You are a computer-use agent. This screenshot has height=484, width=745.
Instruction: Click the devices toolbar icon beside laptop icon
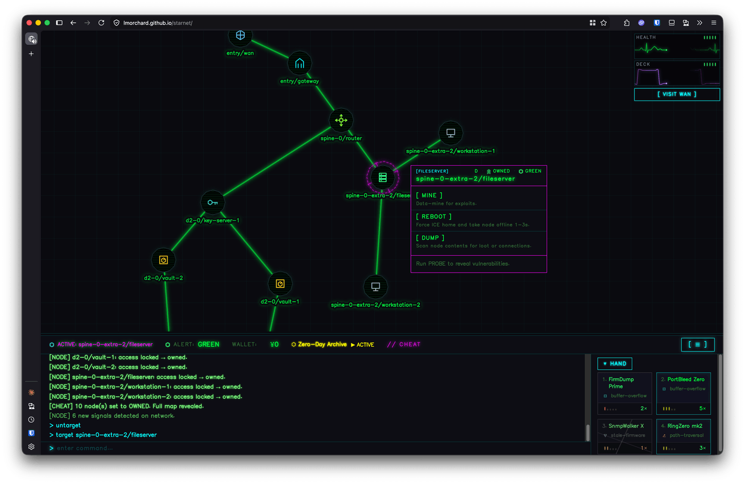point(685,23)
